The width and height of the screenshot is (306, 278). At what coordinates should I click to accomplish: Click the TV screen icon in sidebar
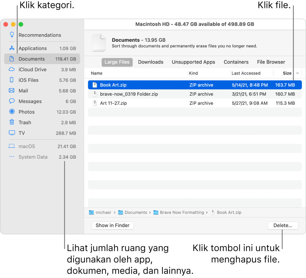(12, 133)
